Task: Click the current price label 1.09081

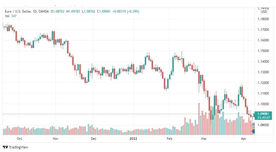Action: (x=263, y=114)
